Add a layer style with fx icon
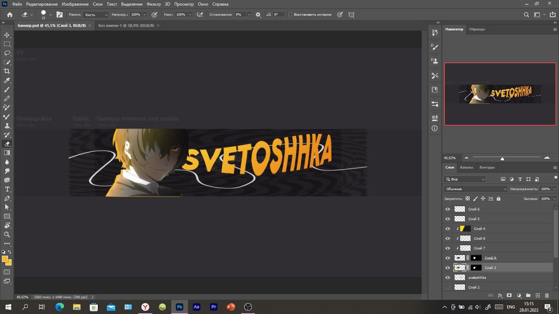559x314 pixels. 500,296
